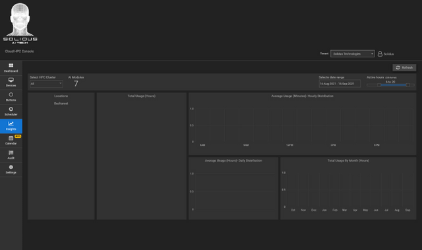Click the '6 to 20' active hours value

[390, 82]
